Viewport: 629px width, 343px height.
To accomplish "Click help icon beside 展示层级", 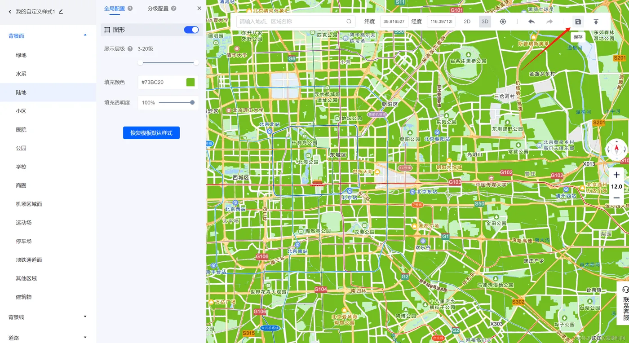I will click(x=130, y=48).
